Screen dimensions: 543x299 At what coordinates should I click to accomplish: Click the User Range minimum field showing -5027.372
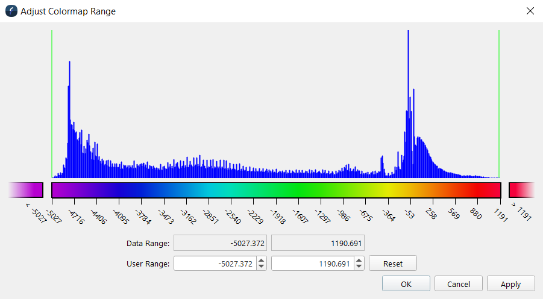tap(215, 264)
